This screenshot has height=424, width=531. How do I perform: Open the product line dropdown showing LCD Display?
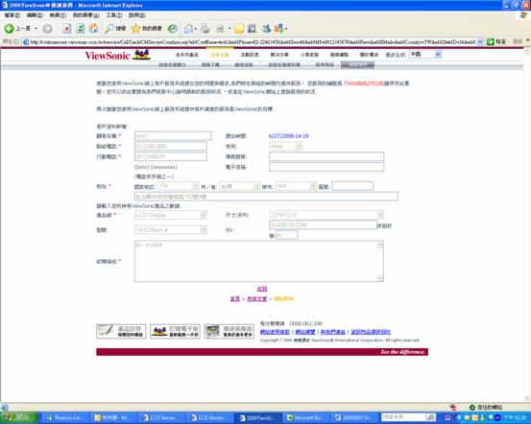(x=171, y=215)
